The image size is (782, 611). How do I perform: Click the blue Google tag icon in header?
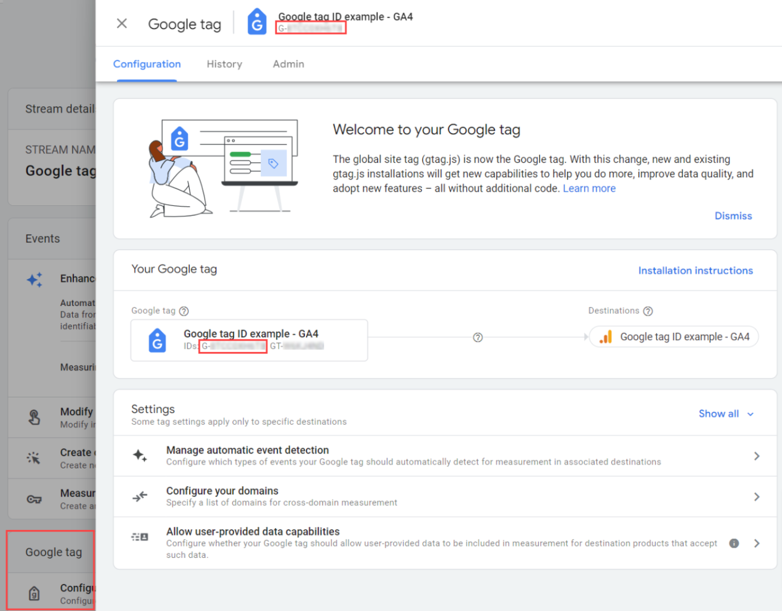click(257, 21)
